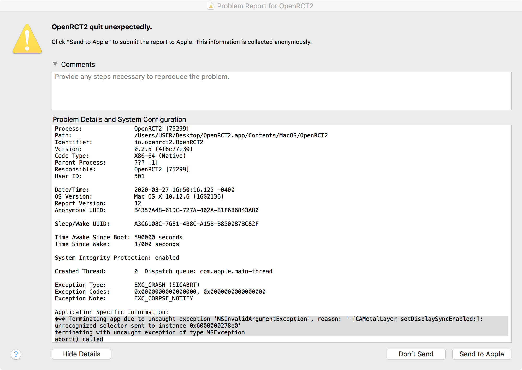Click the Problem Details and System Configuration label
Screen dimensions: 522x370
(x=119, y=119)
